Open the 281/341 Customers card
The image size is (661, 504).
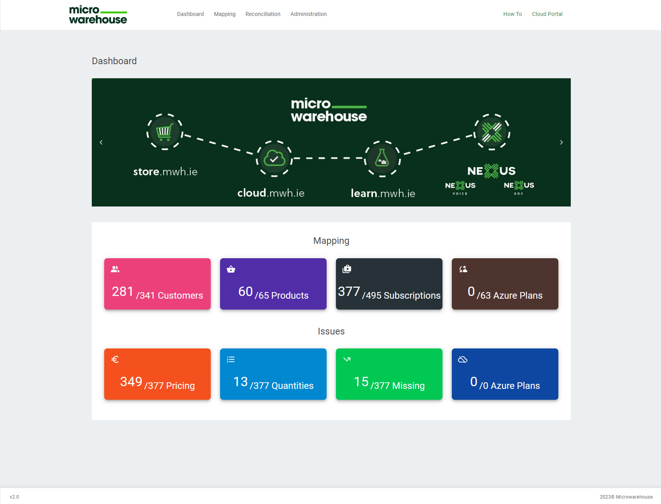157,284
